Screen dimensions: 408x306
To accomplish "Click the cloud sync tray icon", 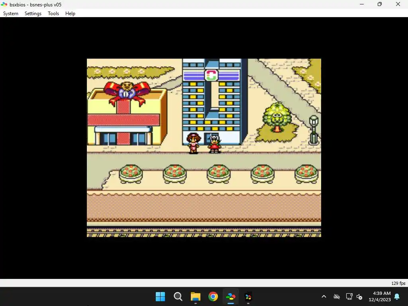I will [x=337, y=296].
